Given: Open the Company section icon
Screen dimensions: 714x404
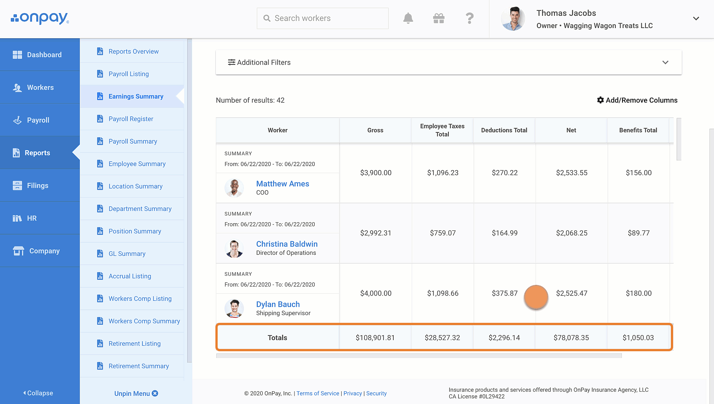Looking at the screenshot, I should (17, 251).
